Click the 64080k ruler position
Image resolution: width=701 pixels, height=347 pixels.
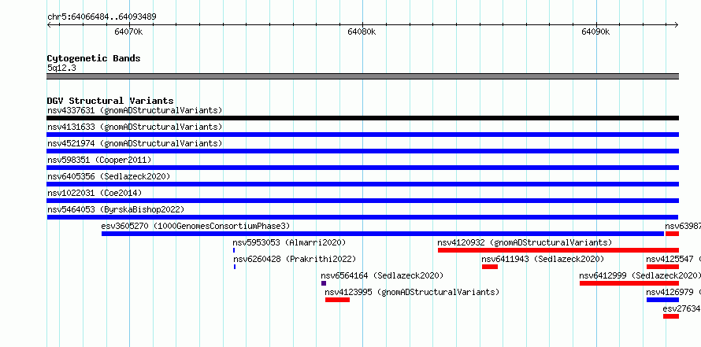[362, 31]
